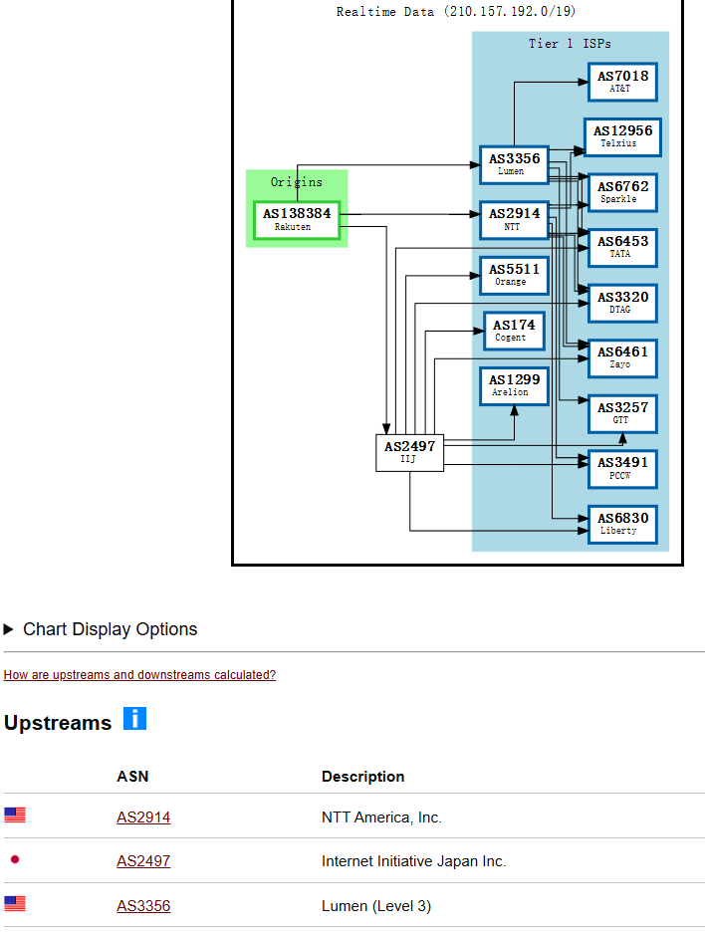Open 'How are upstreams and downstreams calculated?' link
Image resolution: width=705 pixels, height=933 pixels.
[139, 675]
